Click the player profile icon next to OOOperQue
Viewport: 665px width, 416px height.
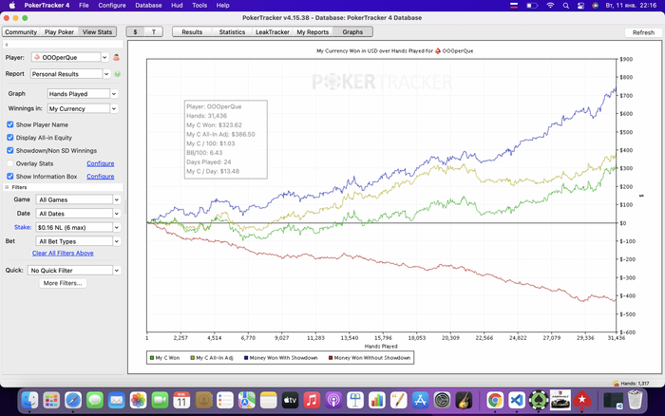click(116, 57)
